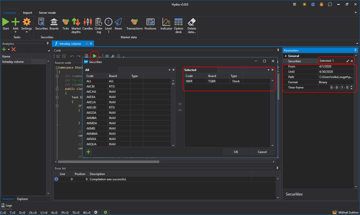Open Boards from the ribbon

click(x=54, y=24)
